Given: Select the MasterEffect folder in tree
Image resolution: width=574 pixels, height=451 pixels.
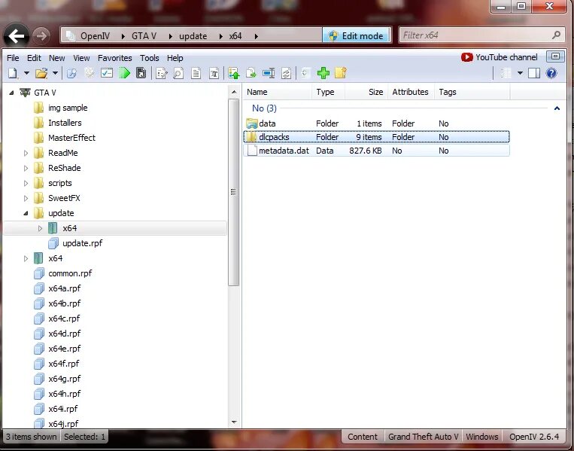Looking at the screenshot, I should [65, 138].
